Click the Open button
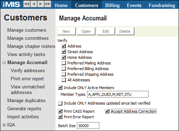 coord(86,31)
